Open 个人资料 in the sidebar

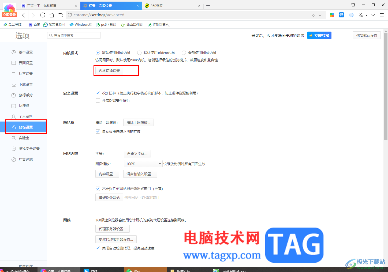(24, 116)
